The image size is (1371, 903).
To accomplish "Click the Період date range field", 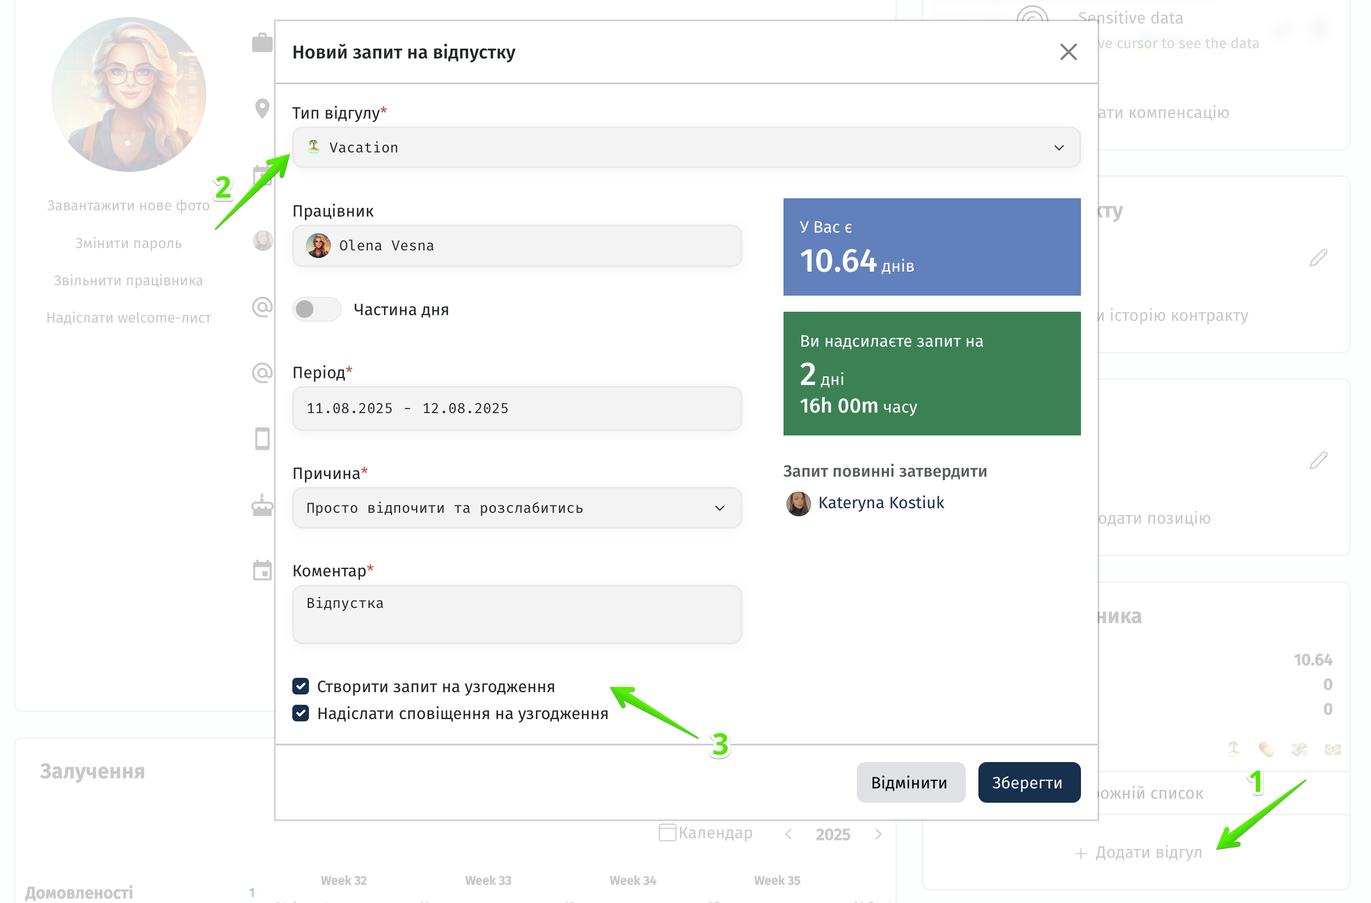I will point(517,409).
